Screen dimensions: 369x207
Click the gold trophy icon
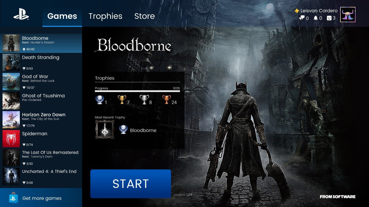coord(122,100)
